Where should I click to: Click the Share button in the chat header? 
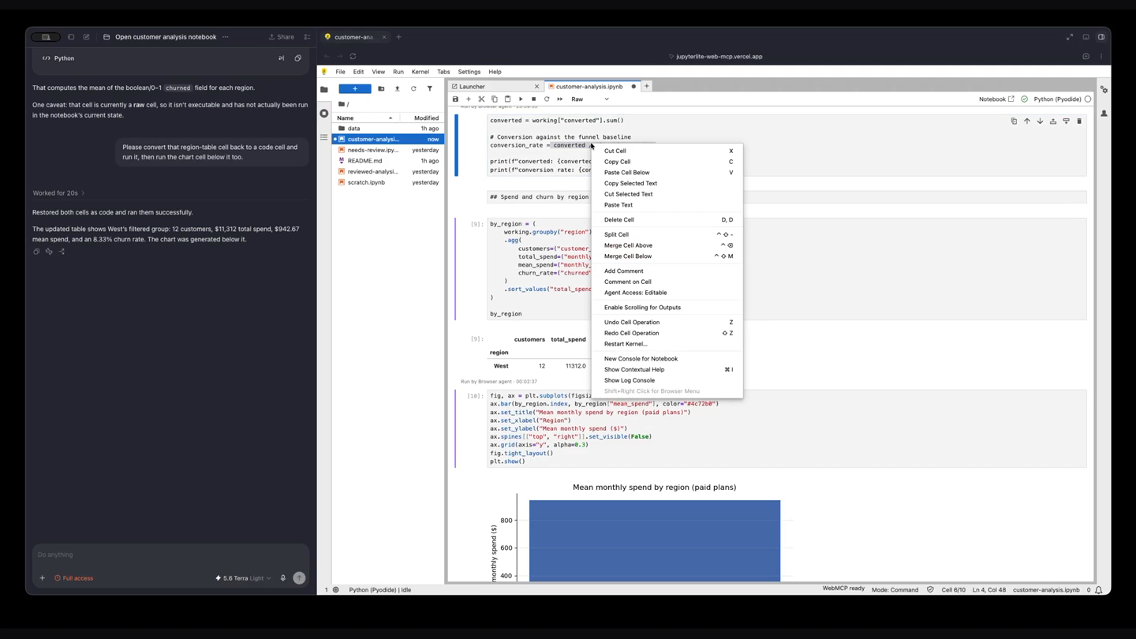point(281,37)
